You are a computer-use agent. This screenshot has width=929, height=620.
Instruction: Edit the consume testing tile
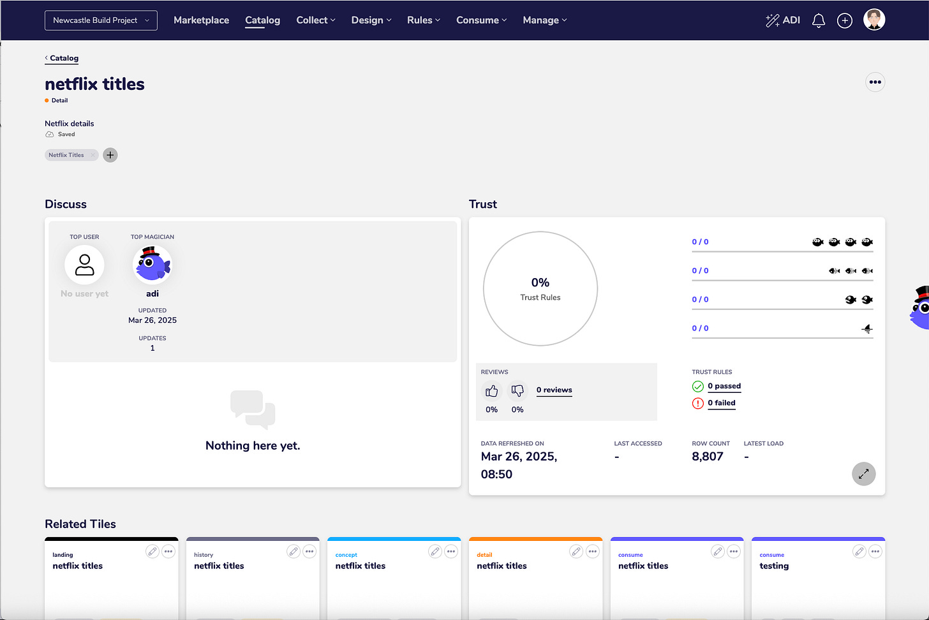(859, 552)
